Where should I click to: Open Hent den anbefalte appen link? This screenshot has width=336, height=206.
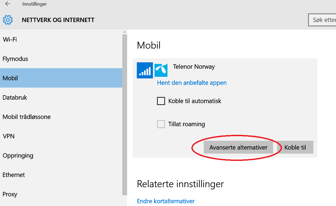[x=192, y=83]
